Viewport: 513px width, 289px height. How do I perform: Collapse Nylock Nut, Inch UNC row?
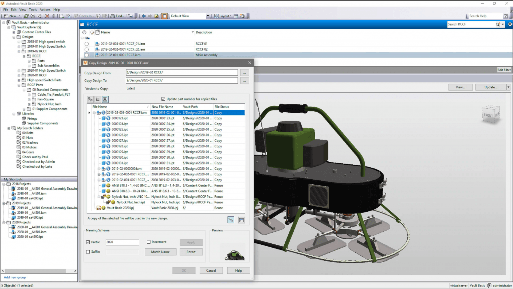click(x=99, y=197)
